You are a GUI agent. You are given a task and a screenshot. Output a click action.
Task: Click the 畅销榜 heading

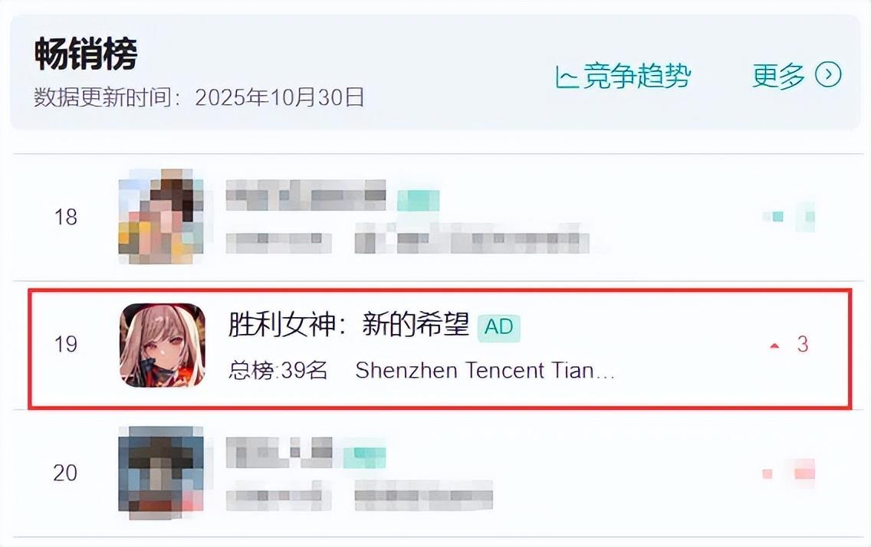(86, 54)
